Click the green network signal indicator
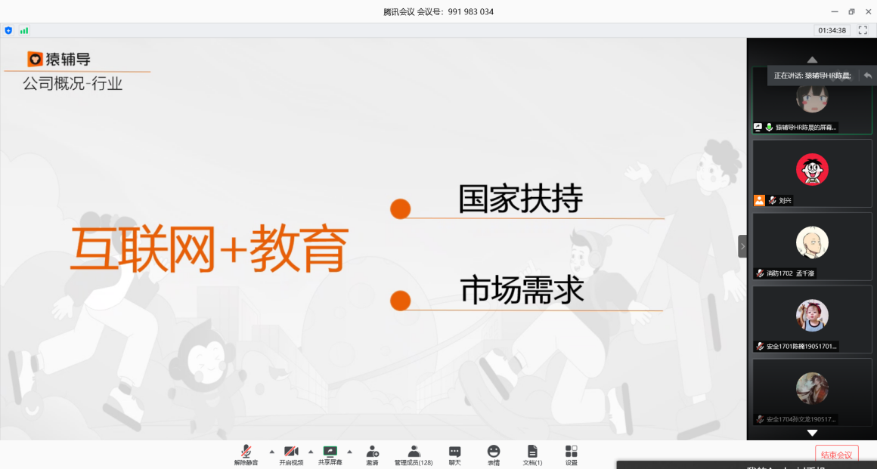Image resolution: width=877 pixels, height=469 pixels. click(x=24, y=30)
